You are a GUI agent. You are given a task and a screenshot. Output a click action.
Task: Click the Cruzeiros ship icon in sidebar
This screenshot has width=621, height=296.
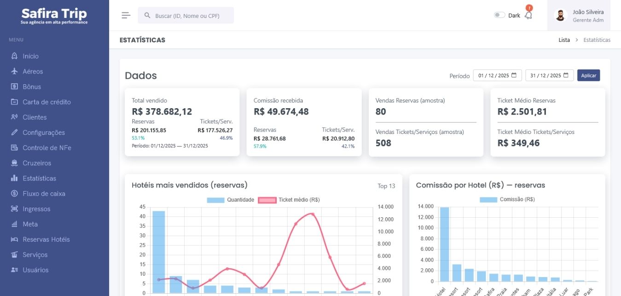[14, 163]
